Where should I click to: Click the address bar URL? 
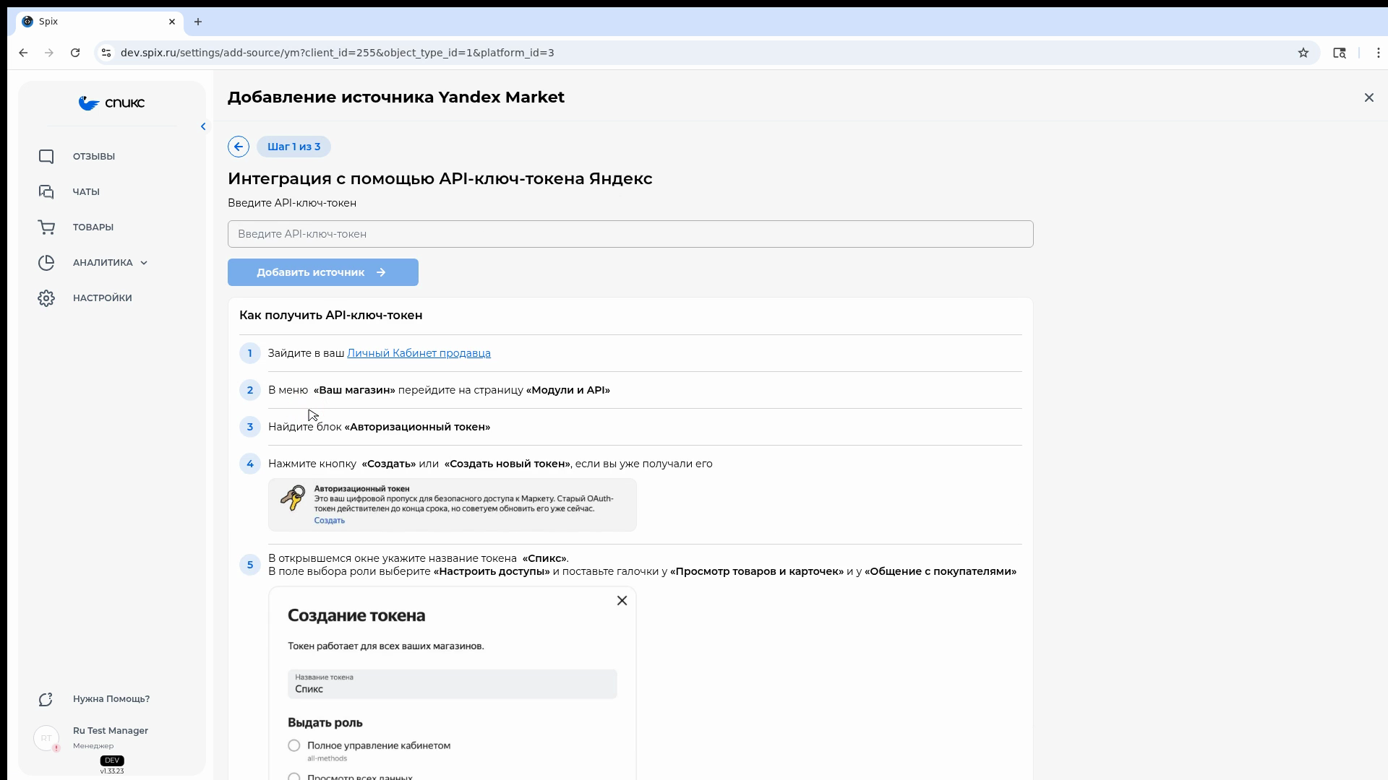point(337,53)
